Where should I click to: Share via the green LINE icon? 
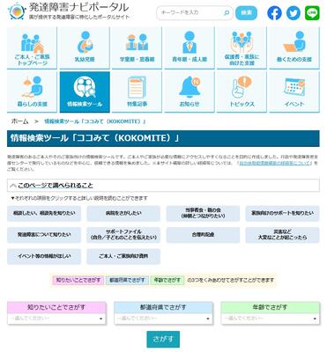[x=312, y=13]
